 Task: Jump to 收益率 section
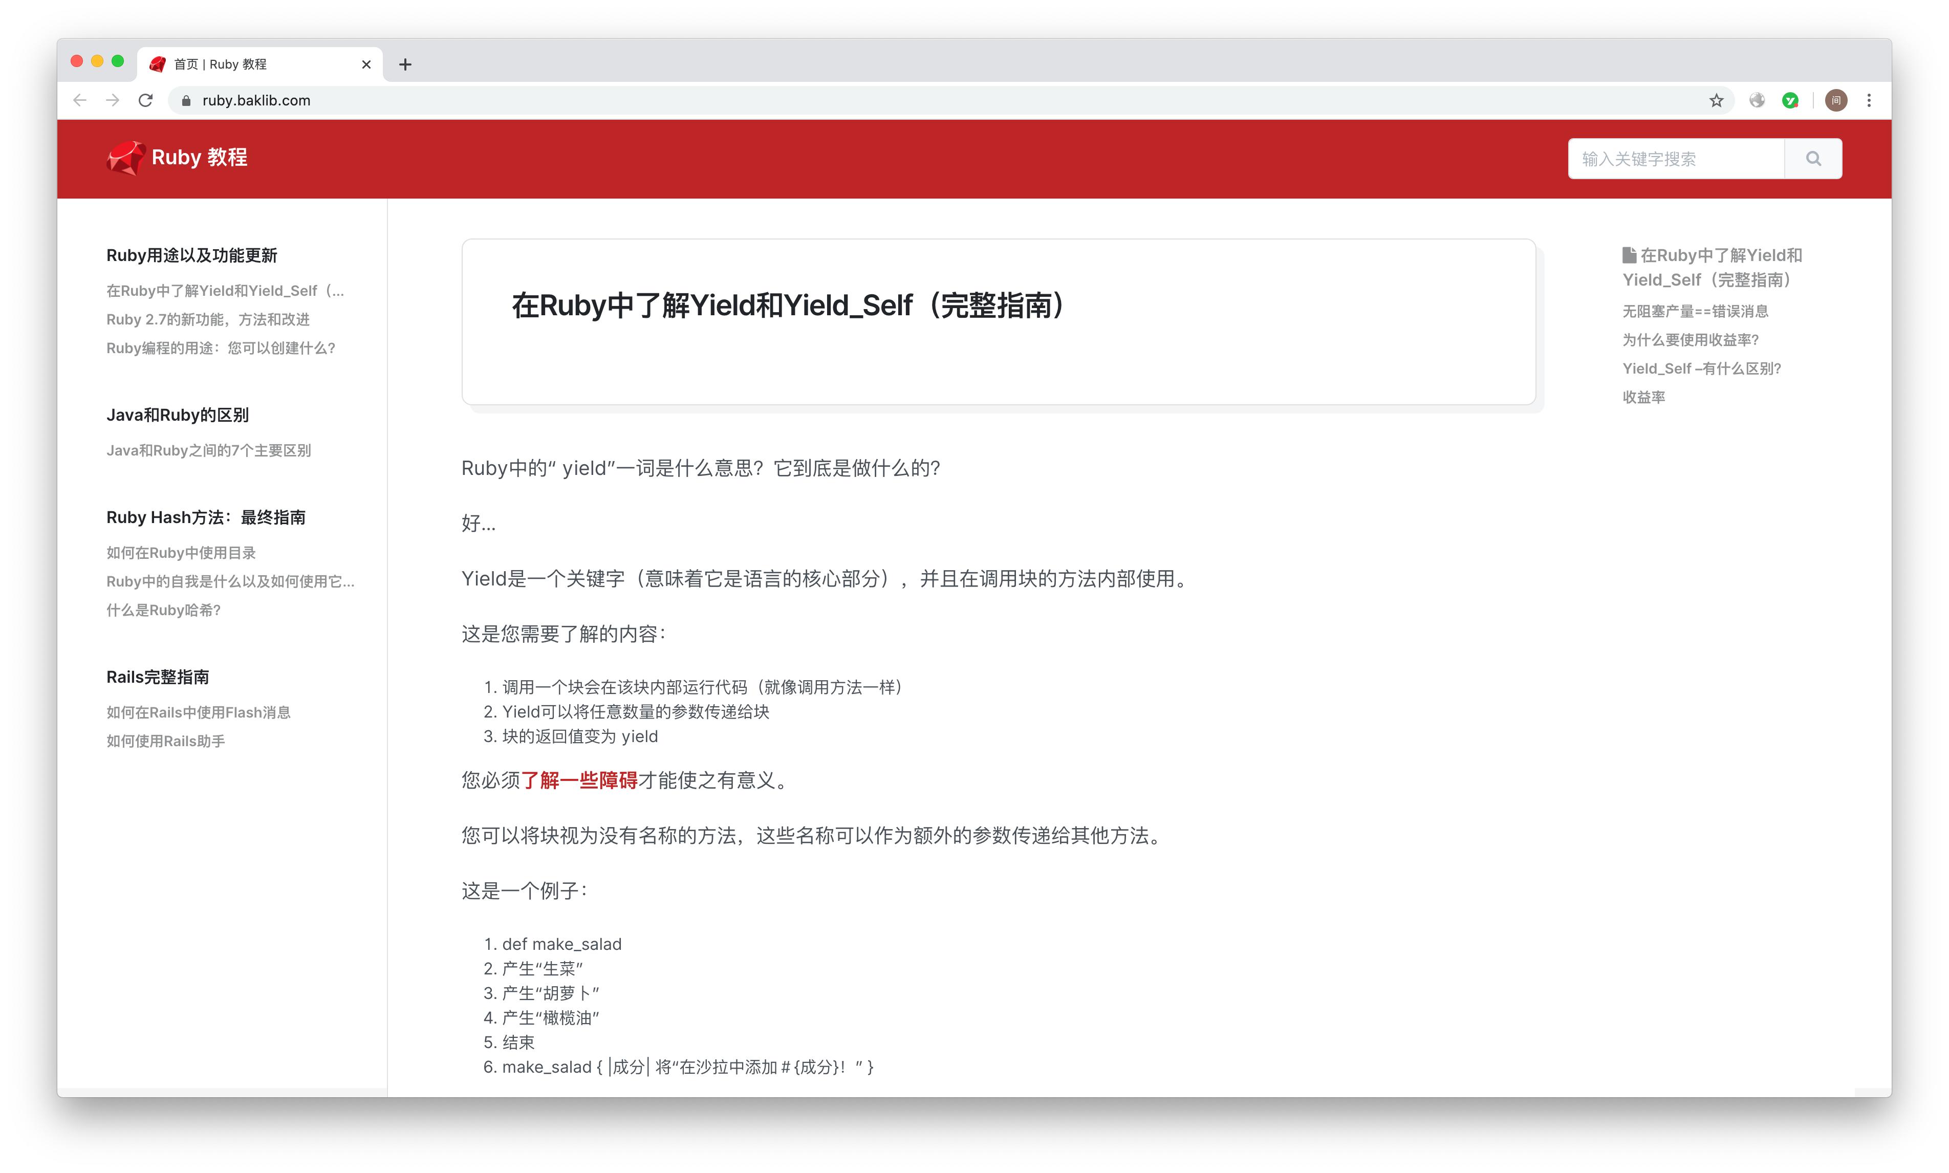tap(1643, 397)
